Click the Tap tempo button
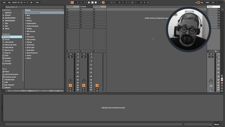This screenshot has width=225, height=127. [x=9, y=2]
